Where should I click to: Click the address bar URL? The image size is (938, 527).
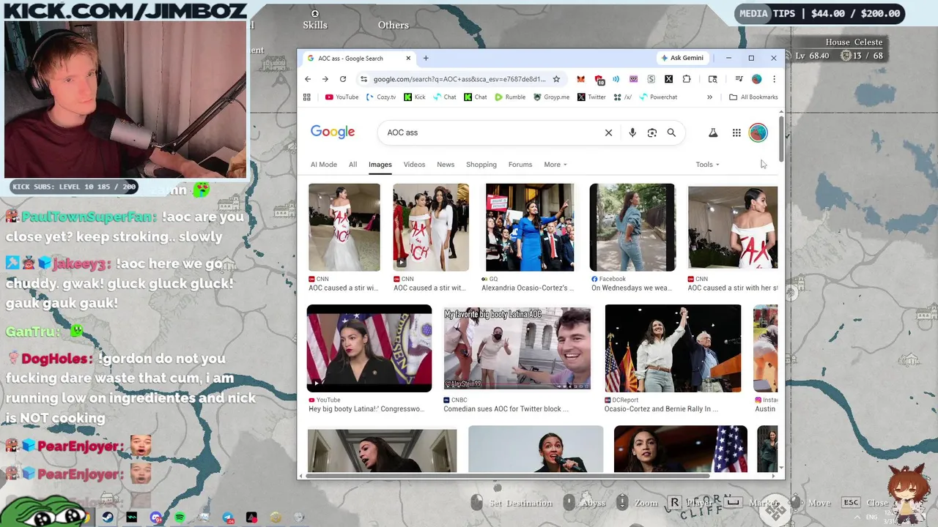[x=459, y=79]
